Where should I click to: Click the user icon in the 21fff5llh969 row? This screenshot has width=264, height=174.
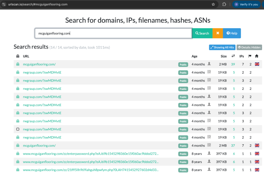pyautogui.click(x=209, y=169)
